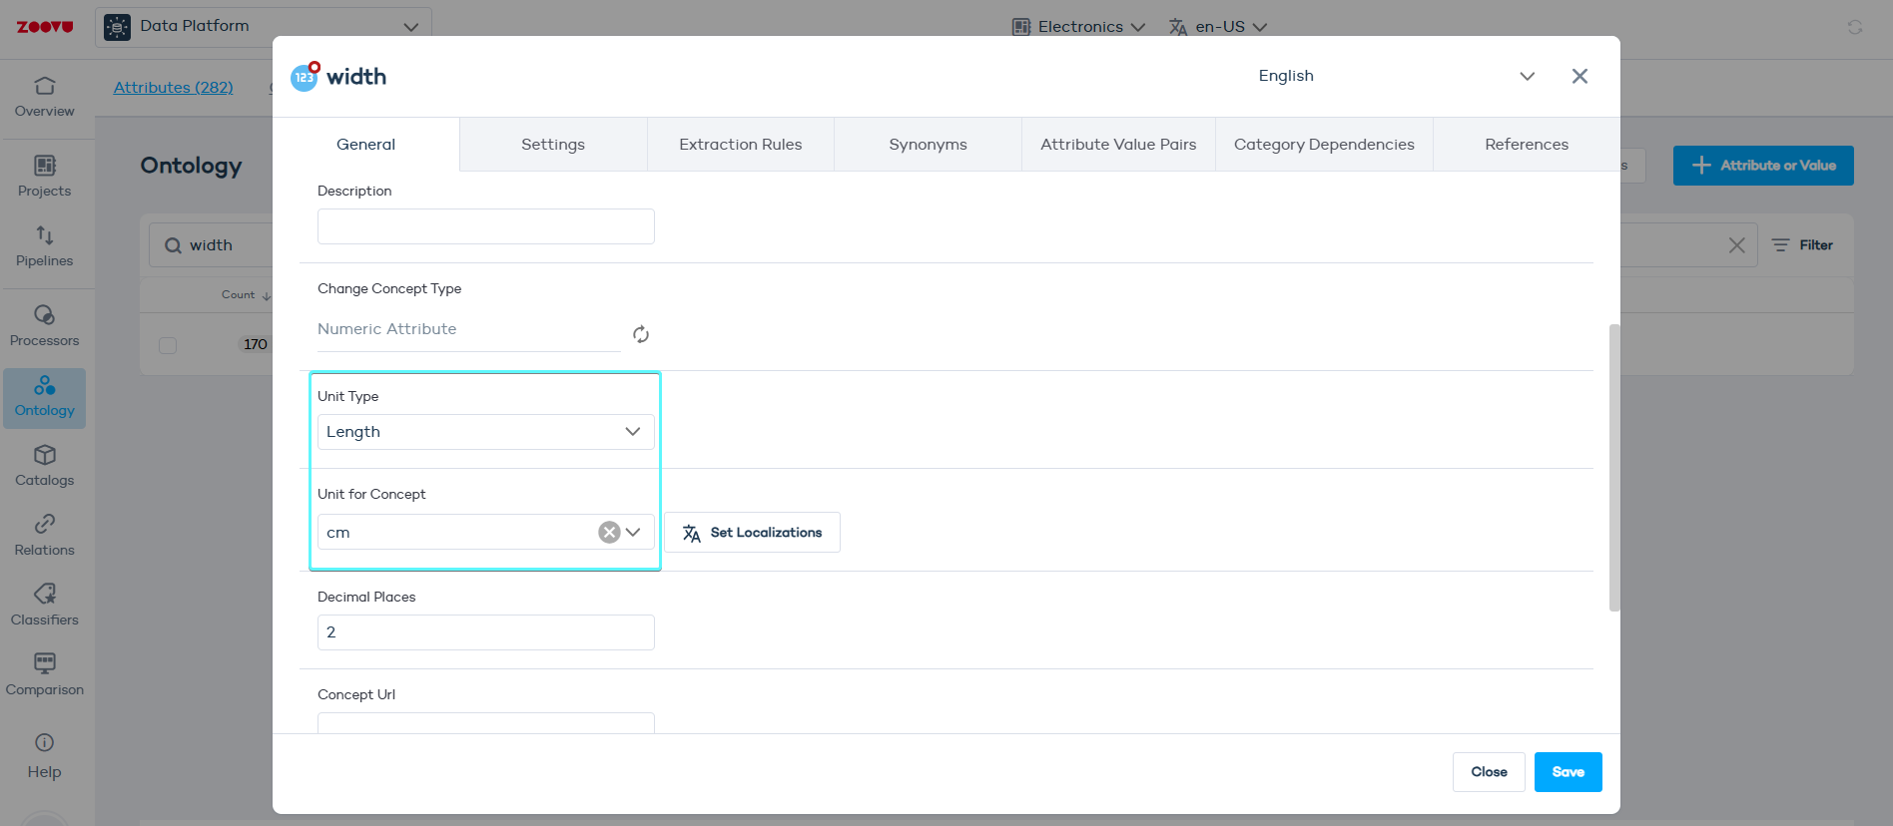The image size is (1893, 826).
Task: Click the Decimal Places input field
Action: pyautogui.click(x=485, y=632)
